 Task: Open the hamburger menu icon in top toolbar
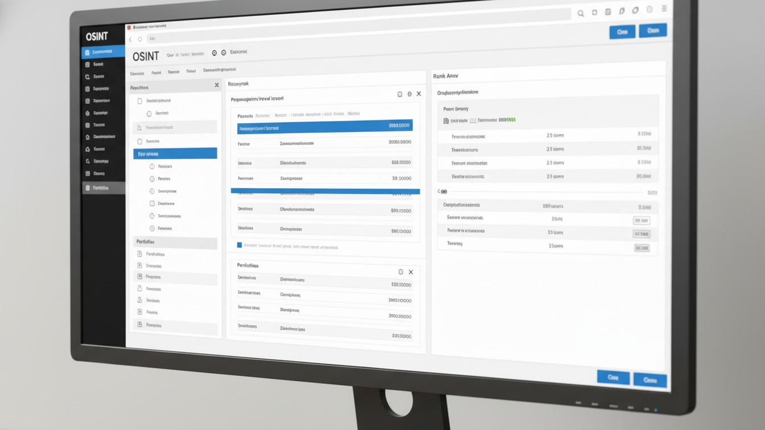point(664,9)
